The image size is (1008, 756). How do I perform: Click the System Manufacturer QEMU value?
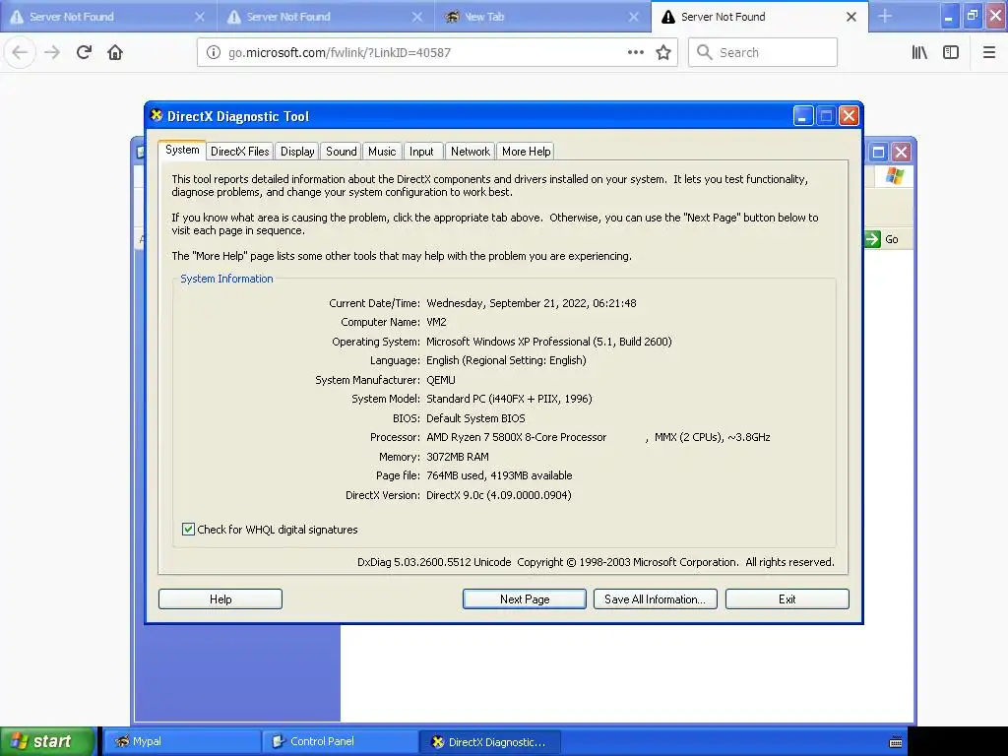click(440, 380)
